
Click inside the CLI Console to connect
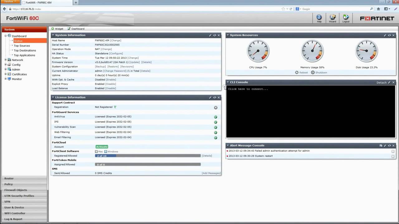pyautogui.click(x=310, y=111)
